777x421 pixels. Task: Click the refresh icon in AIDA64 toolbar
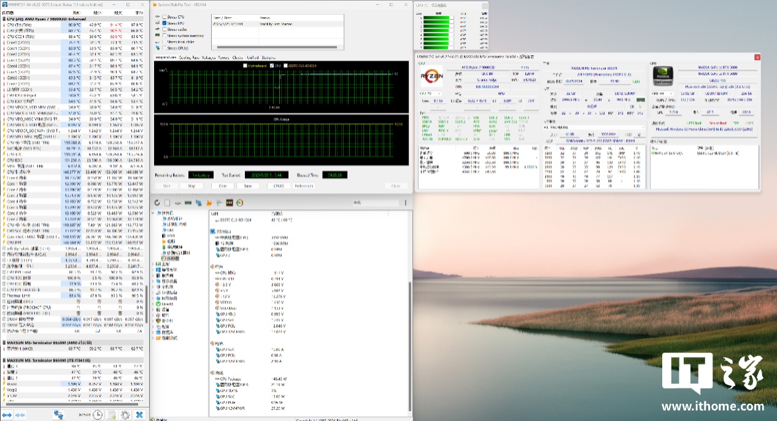pos(157,203)
